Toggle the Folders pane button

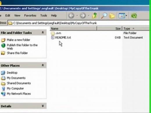click(x=112, y=16)
